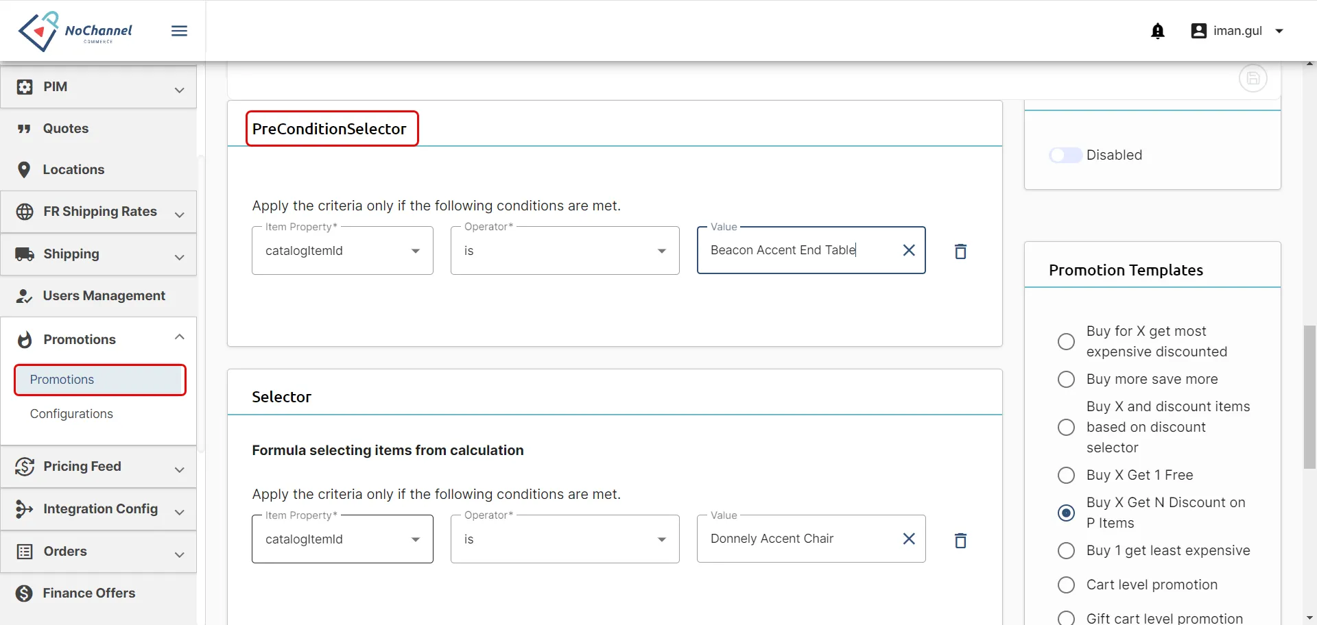Select the Buy more save more template
The image size is (1317, 625).
[x=1067, y=379]
